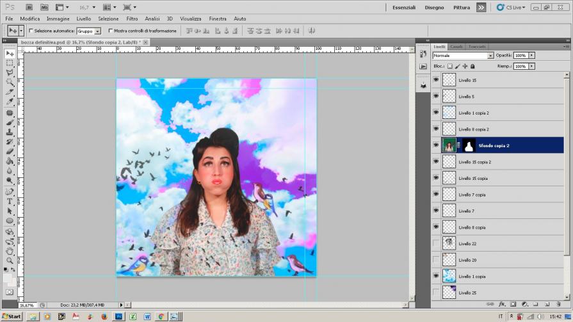This screenshot has width=573, height=322.
Task: Select the Type (T) tool
Action: pyautogui.click(x=10, y=201)
